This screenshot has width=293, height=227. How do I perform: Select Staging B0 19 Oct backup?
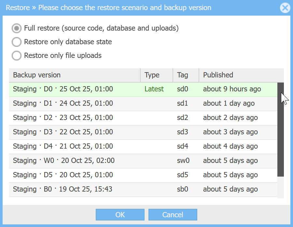[63, 189]
